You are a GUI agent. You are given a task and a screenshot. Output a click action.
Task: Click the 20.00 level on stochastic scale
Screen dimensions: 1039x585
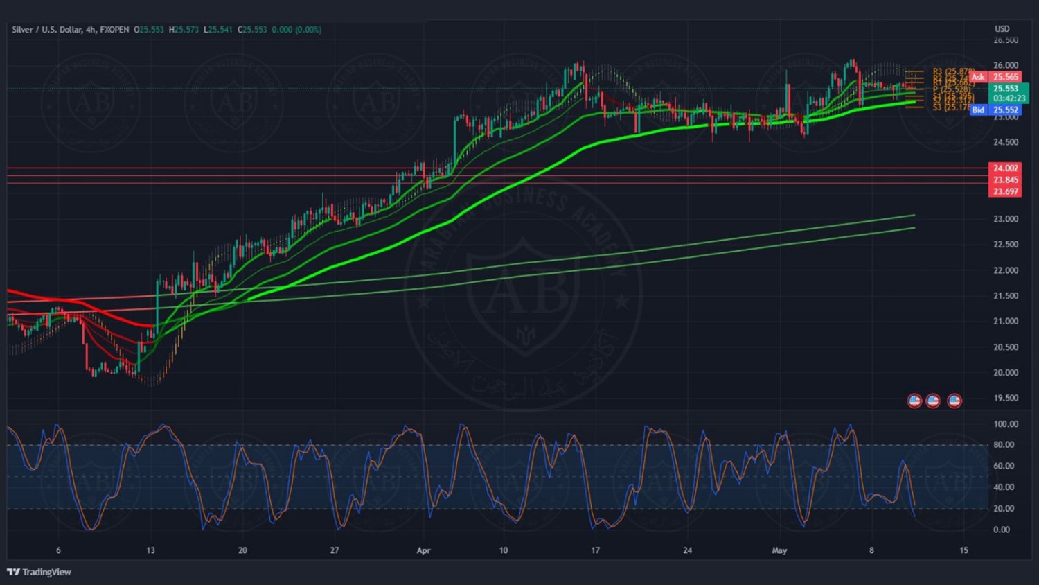tap(1004, 509)
